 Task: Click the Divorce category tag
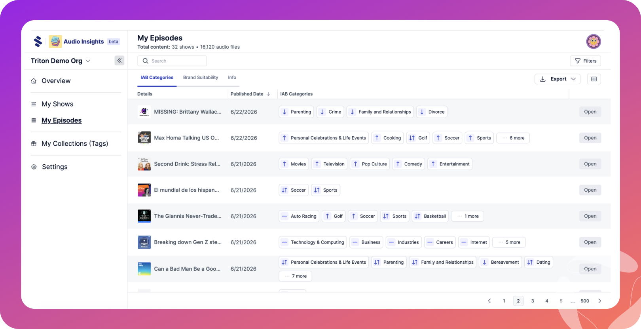coord(432,112)
